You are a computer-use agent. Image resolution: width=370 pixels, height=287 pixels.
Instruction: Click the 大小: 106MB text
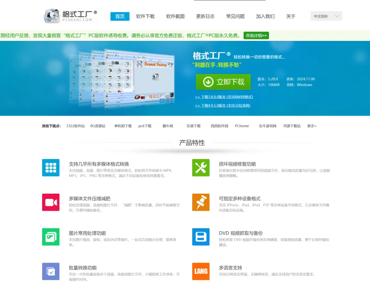click(269, 85)
